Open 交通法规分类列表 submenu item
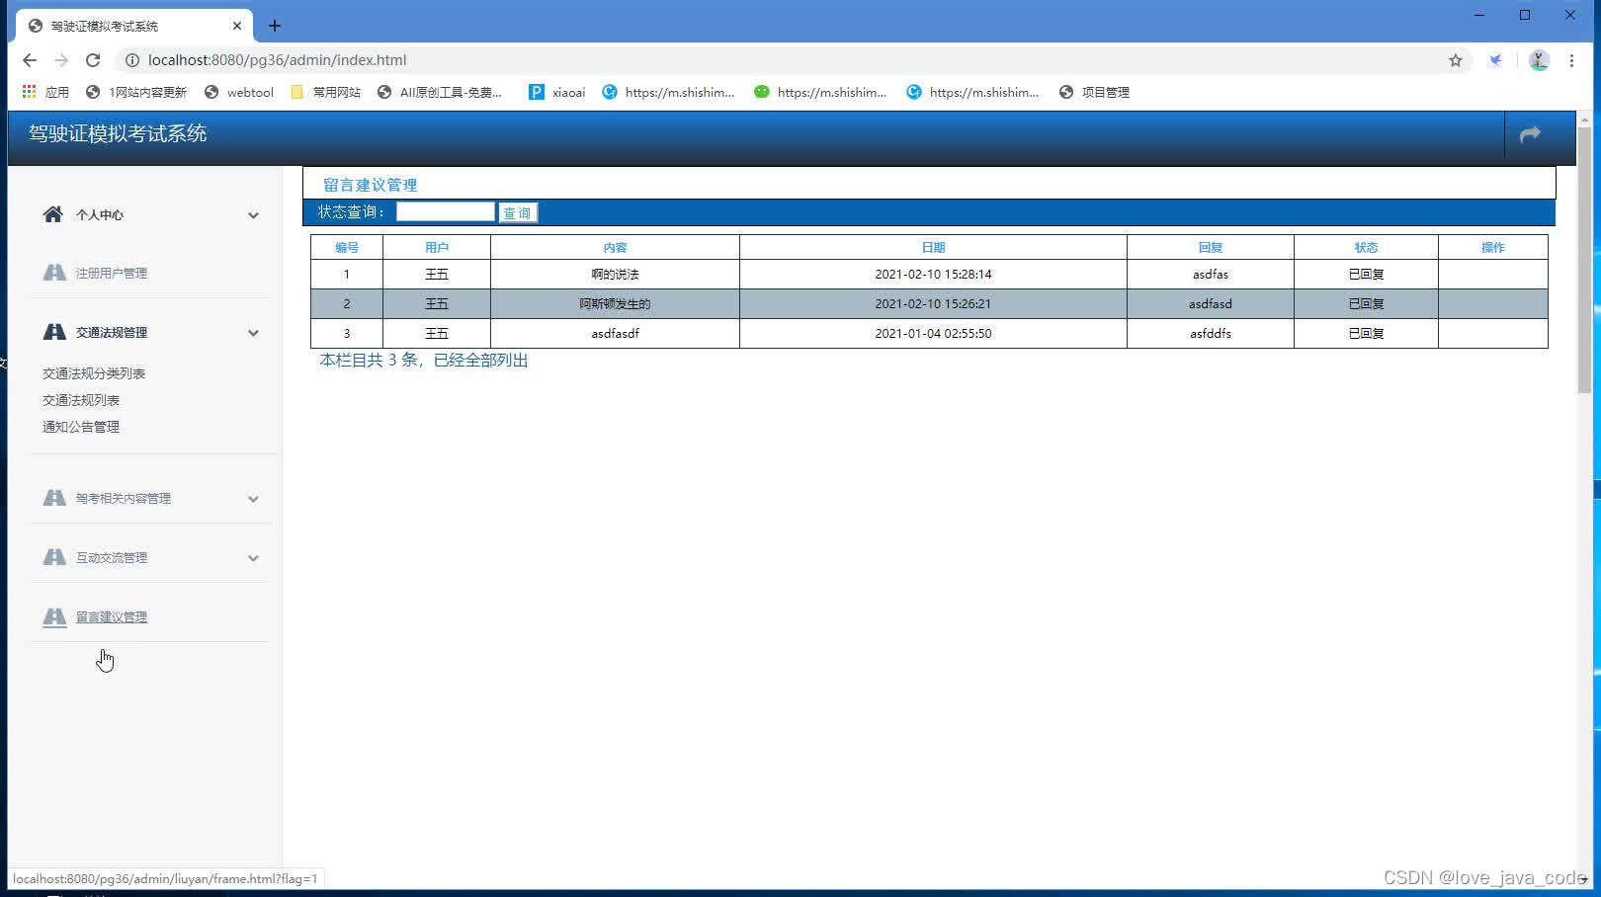The height and width of the screenshot is (897, 1601). pos(94,373)
